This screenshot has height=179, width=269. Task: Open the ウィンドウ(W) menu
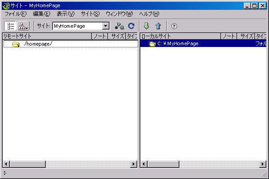pos(119,14)
